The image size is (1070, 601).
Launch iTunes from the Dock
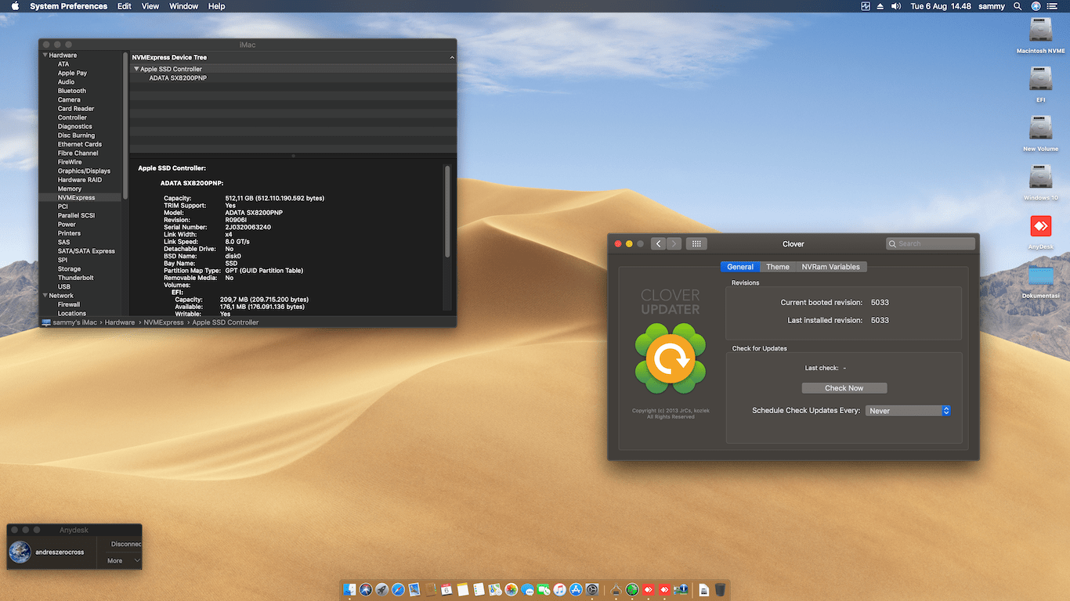click(559, 589)
